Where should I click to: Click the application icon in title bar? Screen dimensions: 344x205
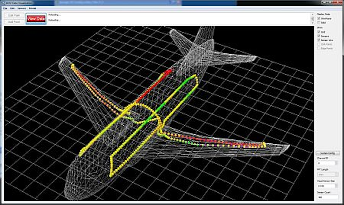[x=3, y=3]
